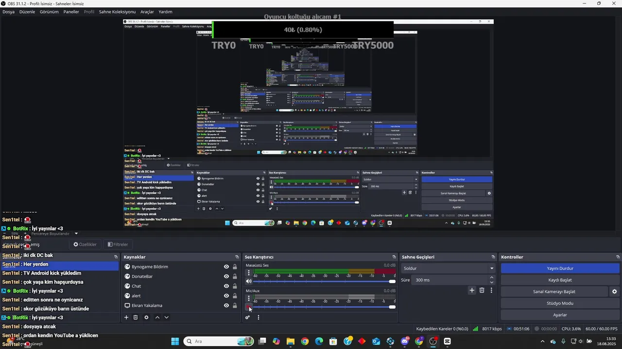Image resolution: width=622 pixels, height=349 pixels.
Task: Add a new scene transition
Action: point(472,290)
